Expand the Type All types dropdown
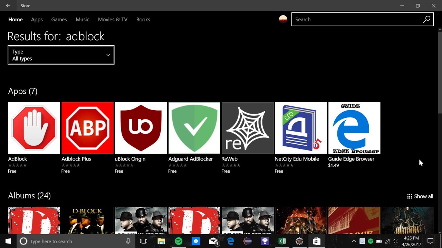Screen dimensions: 442x248 pyautogui.click(x=61, y=55)
